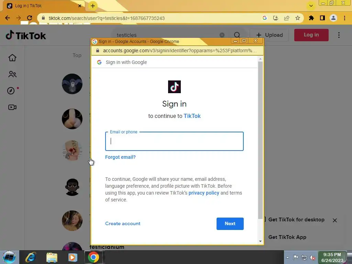Image resolution: width=352 pixels, height=264 pixels.
Task: Click the red Log in button
Action: pos(311,35)
